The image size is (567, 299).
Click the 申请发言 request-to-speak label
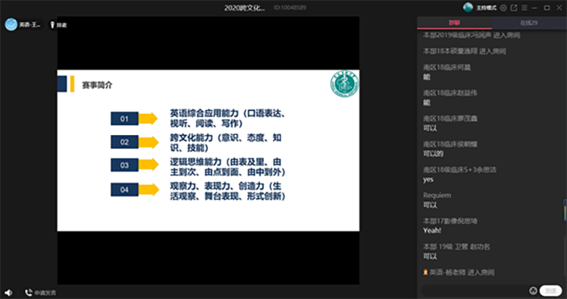45,293
